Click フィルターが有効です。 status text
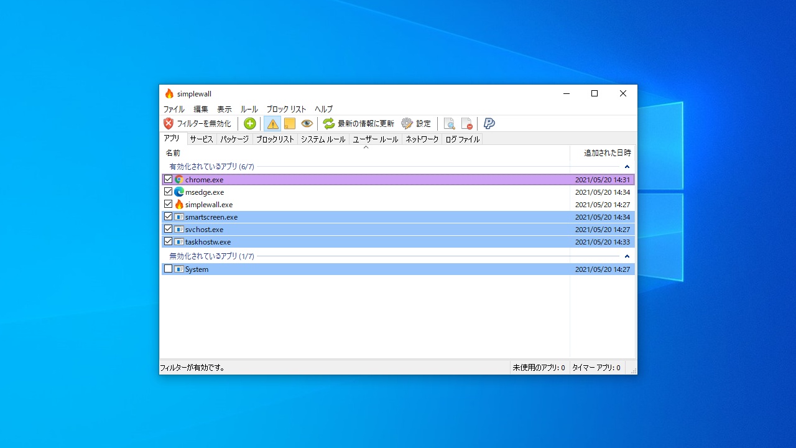The image size is (796, 448). click(x=193, y=368)
